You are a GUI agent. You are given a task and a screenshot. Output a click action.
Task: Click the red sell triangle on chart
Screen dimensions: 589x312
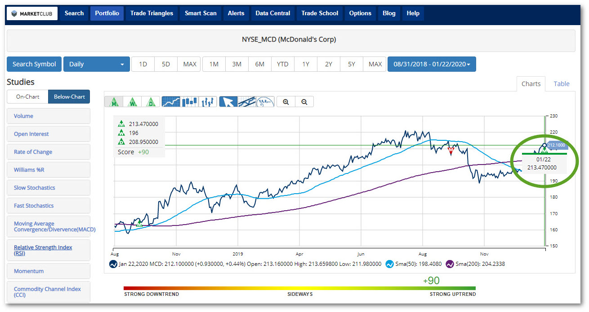(x=451, y=151)
